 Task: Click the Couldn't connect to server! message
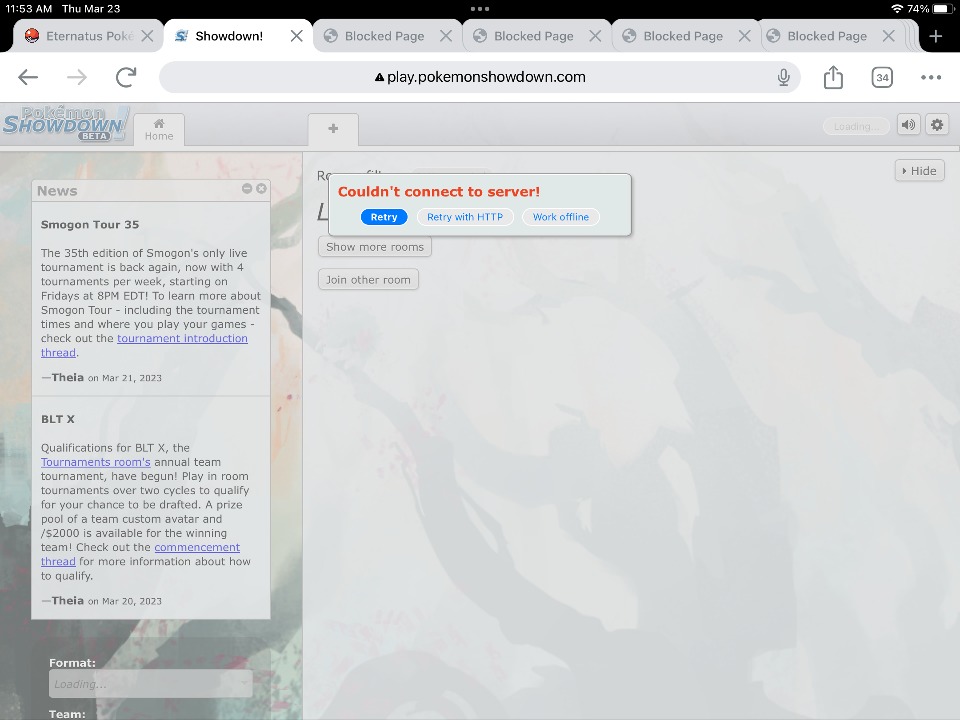pos(439,192)
